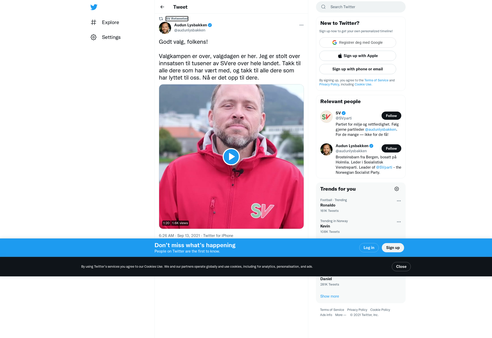492x338 pixels.
Task: Go back using the arrow icon
Action: [x=162, y=7]
